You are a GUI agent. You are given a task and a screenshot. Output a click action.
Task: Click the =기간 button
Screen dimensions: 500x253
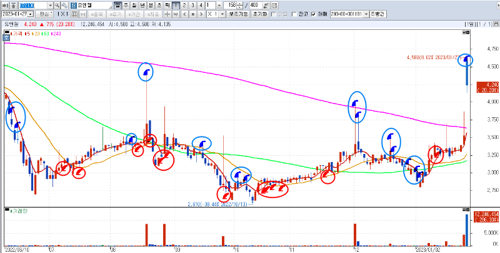point(134,14)
